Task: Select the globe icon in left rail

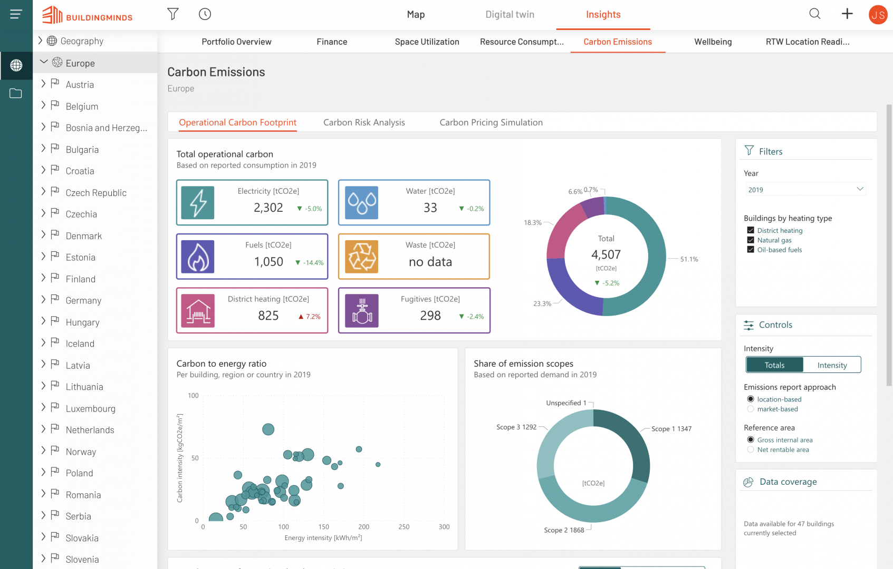Action: point(16,65)
